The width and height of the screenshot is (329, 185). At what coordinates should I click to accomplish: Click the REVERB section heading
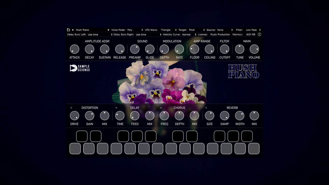pos(232,108)
